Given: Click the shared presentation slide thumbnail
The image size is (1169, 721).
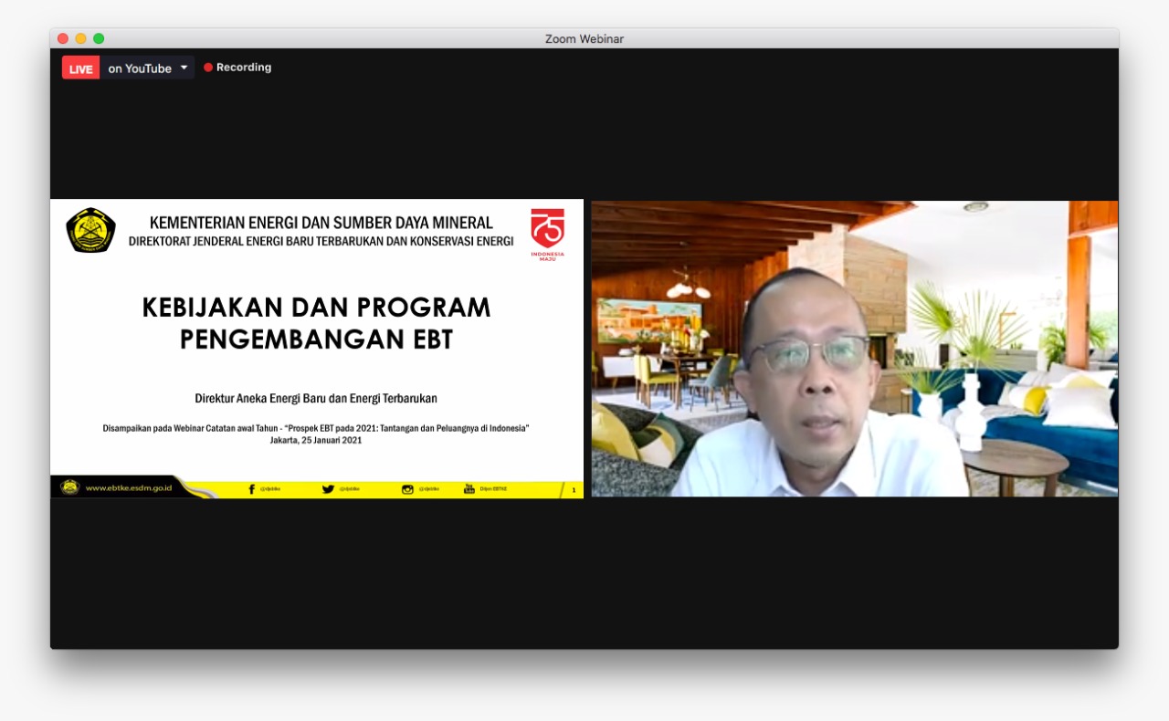Looking at the screenshot, I should 317,347.
